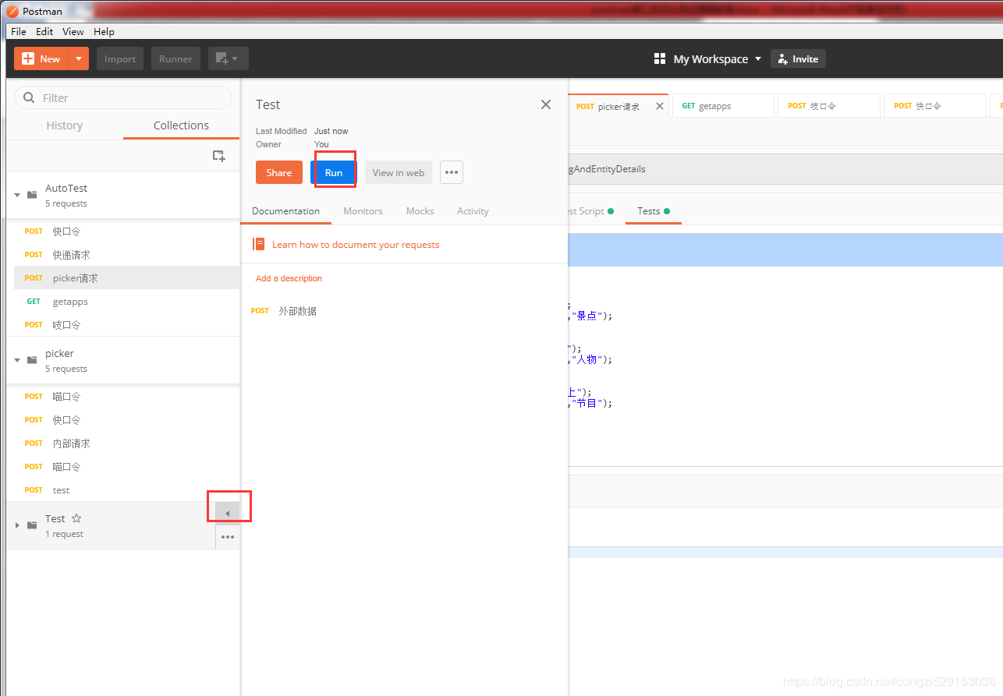The width and height of the screenshot is (1003, 696).
Task: Click the "节目" string in the script editor
Action: tap(585, 403)
